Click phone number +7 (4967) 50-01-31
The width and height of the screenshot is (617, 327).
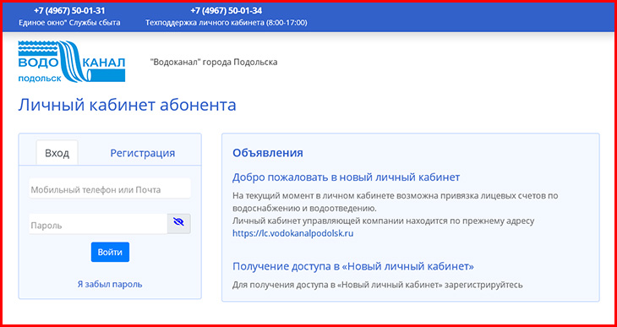click(x=69, y=11)
